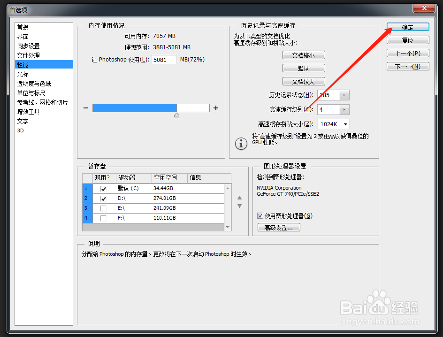Move scratch disk up with arrow
The image size is (443, 337).
point(240,198)
